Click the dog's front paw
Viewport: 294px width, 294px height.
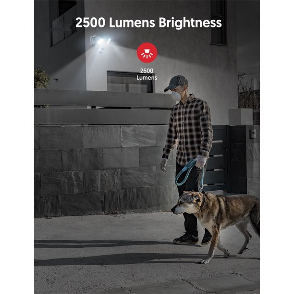tap(204, 261)
